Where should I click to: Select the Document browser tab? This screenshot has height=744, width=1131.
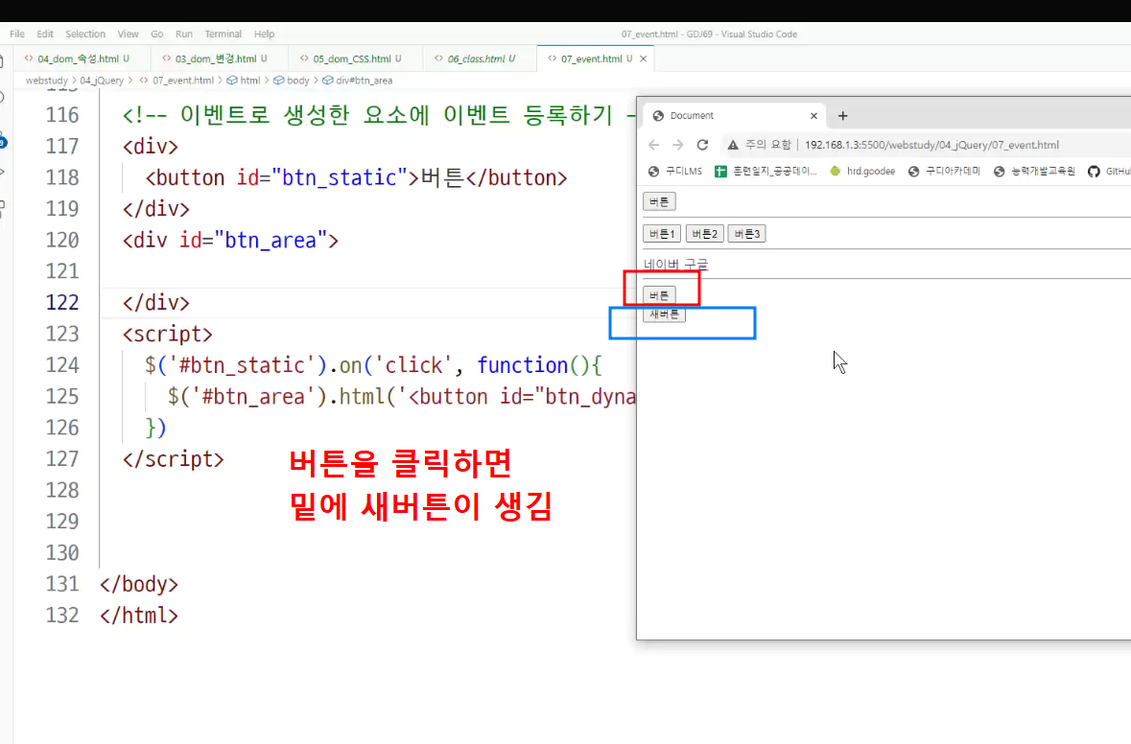click(734, 115)
